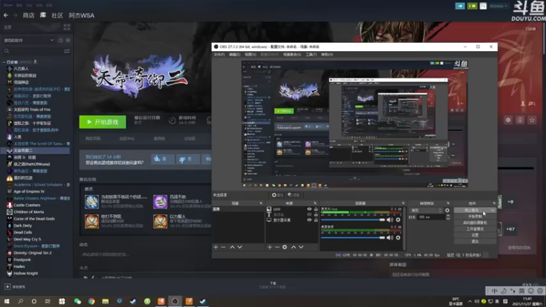The width and height of the screenshot is (546, 307).
Task: Click the green Start Game play button
Action: (103, 122)
